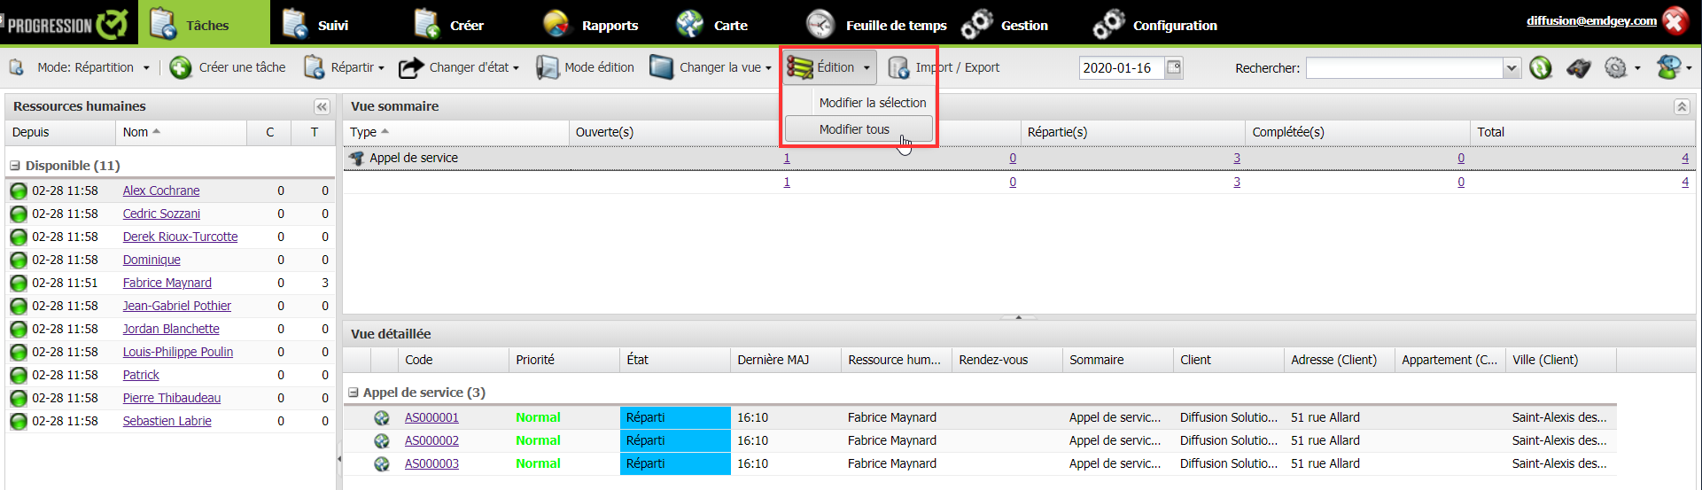
Task: Collapse the Appel de service (3) group
Action: tap(354, 393)
